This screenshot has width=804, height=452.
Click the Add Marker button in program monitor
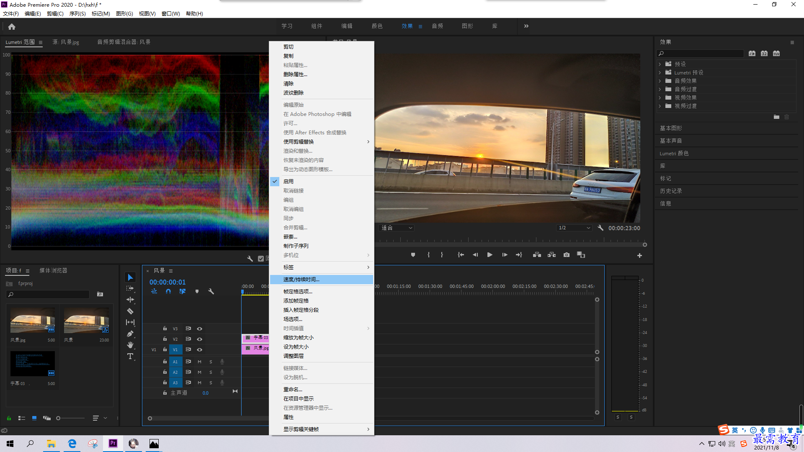click(x=413, y=255)
